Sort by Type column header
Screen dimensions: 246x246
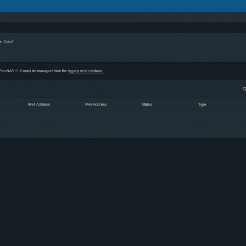pyautogui.click(x=202, y=104)
